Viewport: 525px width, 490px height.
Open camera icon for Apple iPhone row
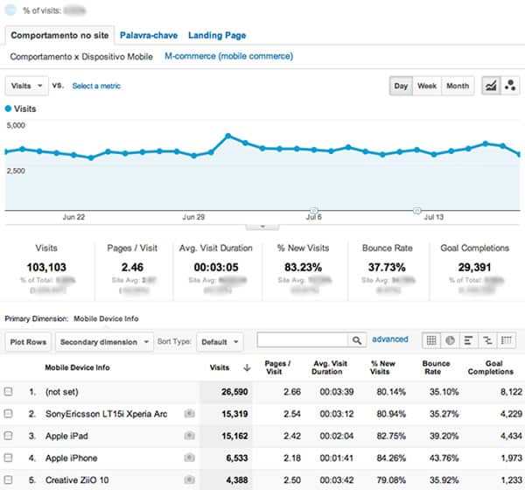coord(189,458)
